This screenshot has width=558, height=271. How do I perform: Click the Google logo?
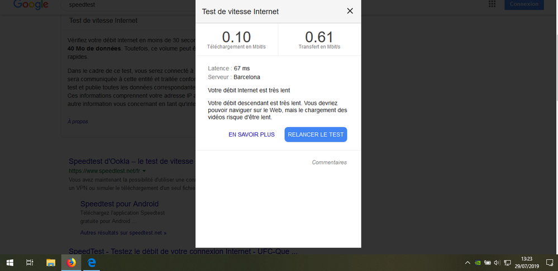[31, 4]
